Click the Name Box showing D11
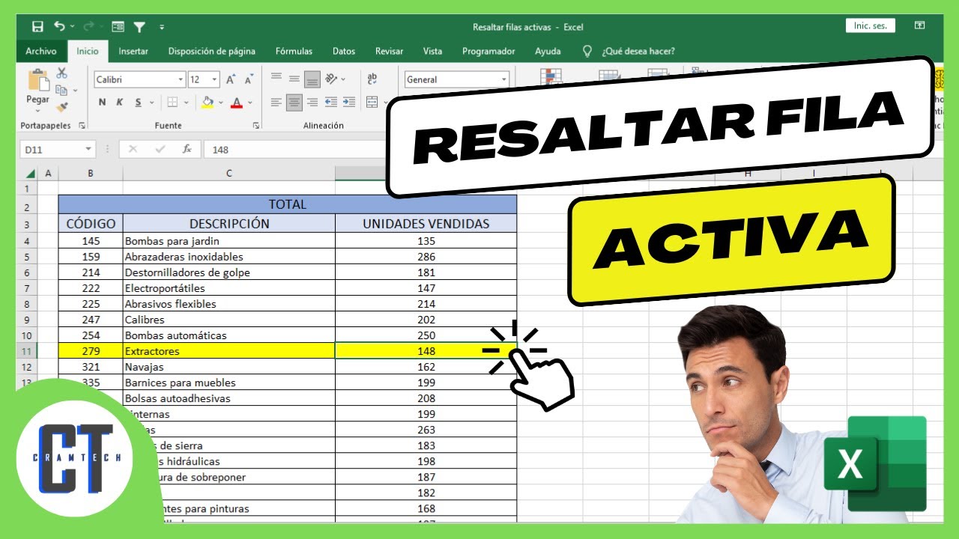Viewport: 959px width, 539px height. pos(52,150)
